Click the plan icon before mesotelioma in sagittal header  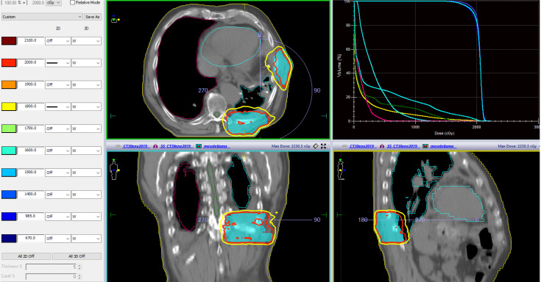pos(425,146)
